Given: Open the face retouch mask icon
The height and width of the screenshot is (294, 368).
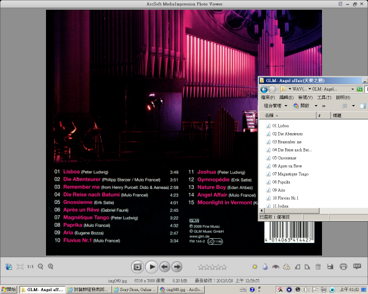Looking at the screenshot, I should click(286, 267).
